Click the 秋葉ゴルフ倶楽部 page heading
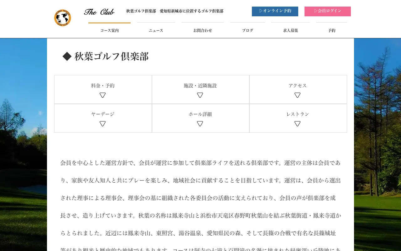This screenshot has height=251, width=401. click(106, 56)
